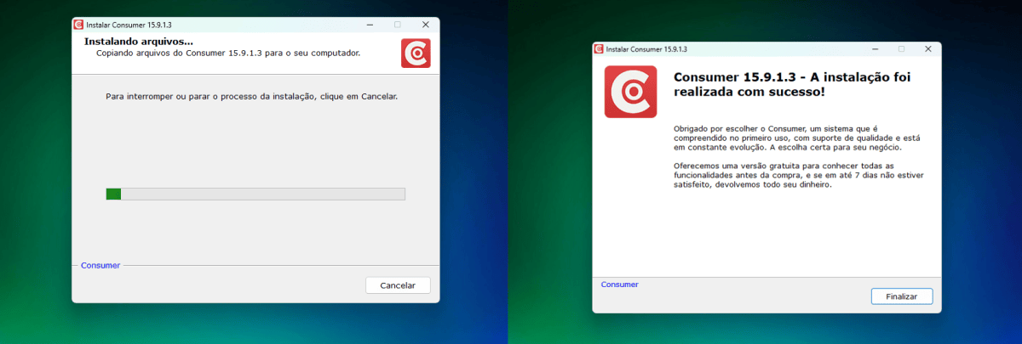Click Cancelar in the installing files window
Viewport: 1022px width, 344px height.
coord(398,285)
